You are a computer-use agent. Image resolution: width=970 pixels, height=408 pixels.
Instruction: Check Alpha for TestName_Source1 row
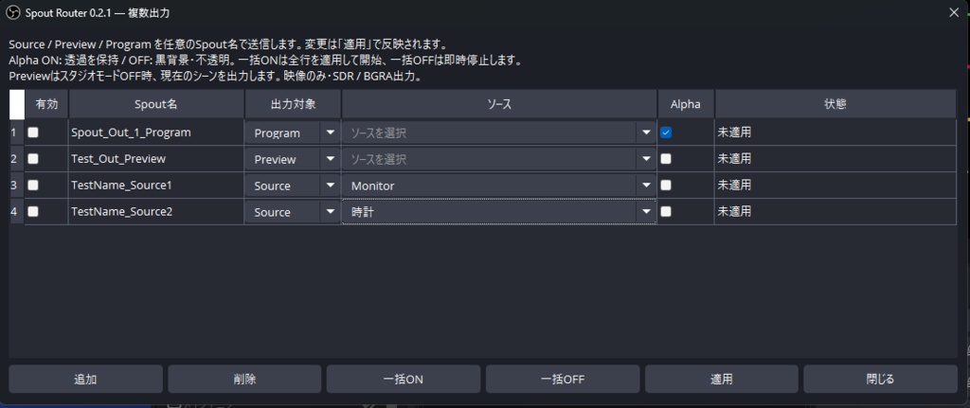[666, 185]
